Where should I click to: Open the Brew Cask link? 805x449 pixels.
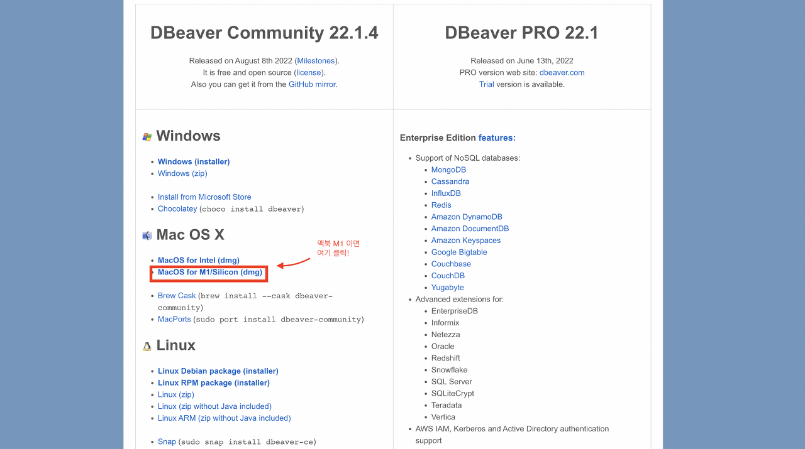pos(177,296)
